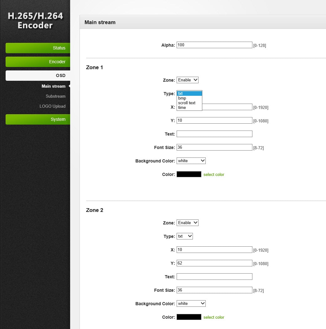
Task: Focus Zone 1 Text input field
Action: [x=214, y=134]
